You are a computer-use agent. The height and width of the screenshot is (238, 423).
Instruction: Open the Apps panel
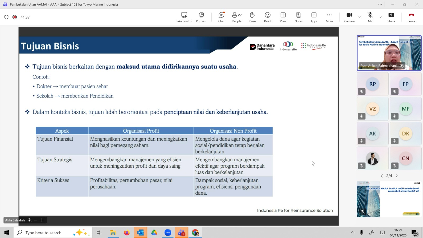point(314,17)
